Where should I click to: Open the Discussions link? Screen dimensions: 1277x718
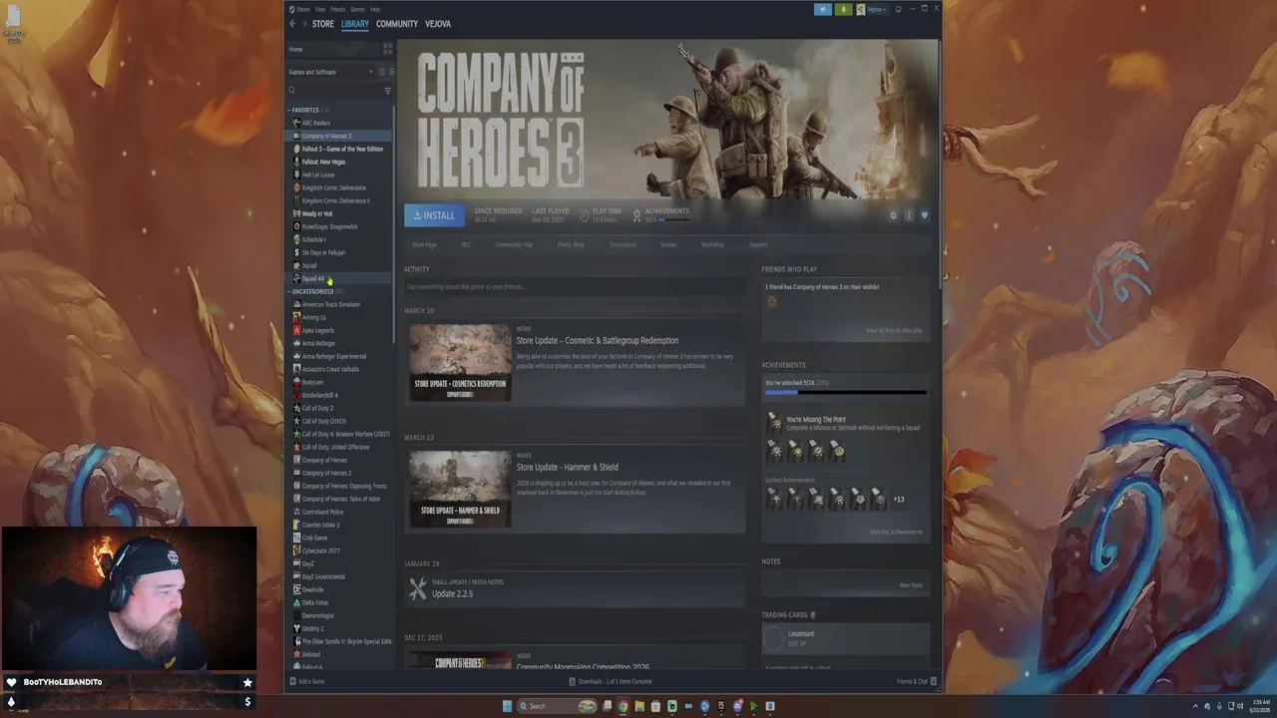[x=623, y=244]
